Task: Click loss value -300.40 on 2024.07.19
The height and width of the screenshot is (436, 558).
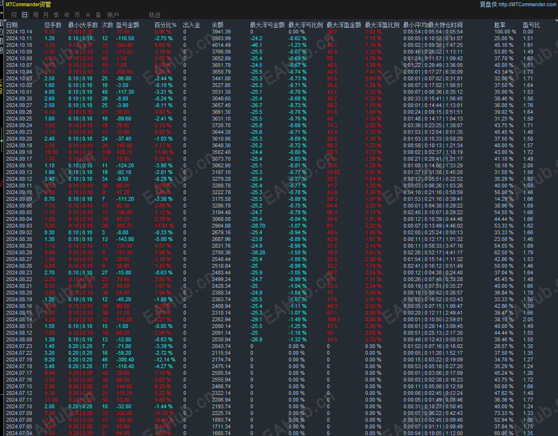Action: [x=125, y=360]
